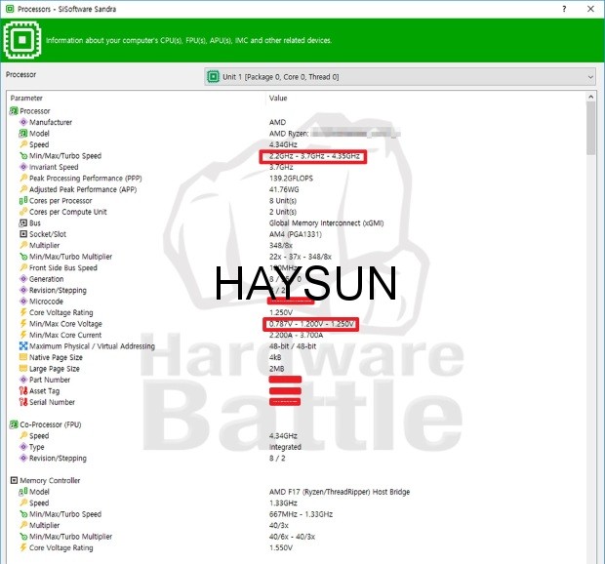Image resolution: width=605 pixels, height=564 pixels.
Task: Click the Bus row icon
Action: pos(23,222)
